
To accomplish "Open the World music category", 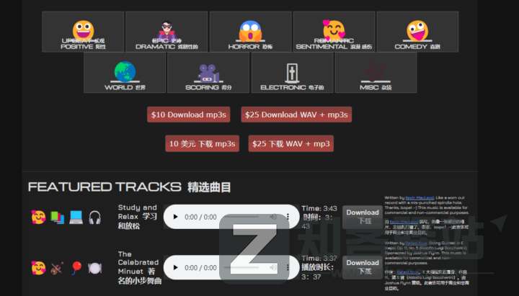I will 125,73.
